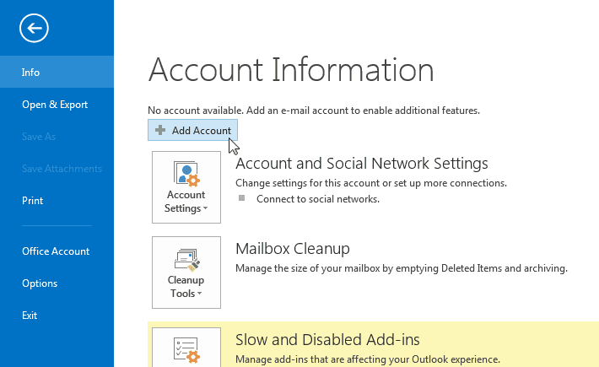Click the 'No account available' message text
This screenshot has width=599, height=367.
tap(314, 111)
